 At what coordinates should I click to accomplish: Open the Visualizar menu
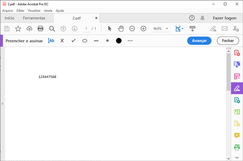point(34,11)
